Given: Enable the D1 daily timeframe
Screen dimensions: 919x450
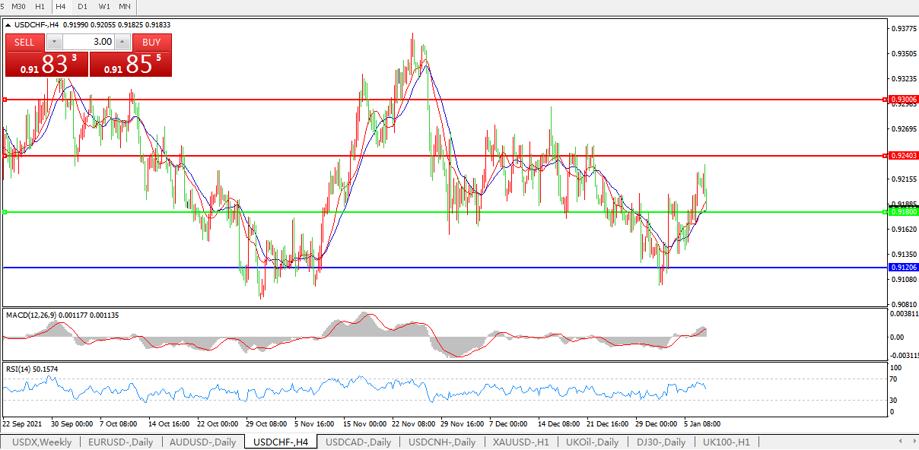Looking at the screenshot, I should (82, 6).
